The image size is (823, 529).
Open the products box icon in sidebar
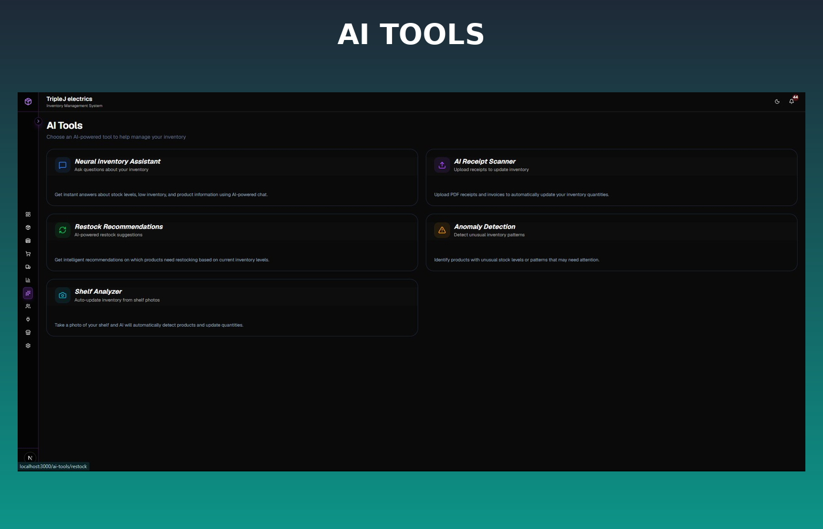pos(28,227)
